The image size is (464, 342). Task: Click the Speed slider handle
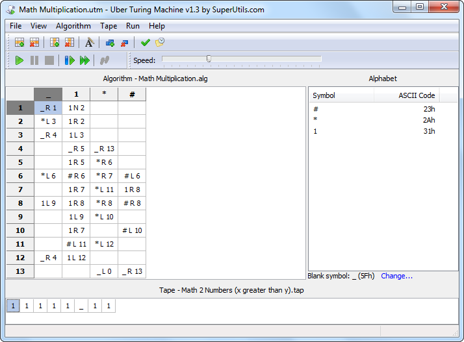coord(209,58)
